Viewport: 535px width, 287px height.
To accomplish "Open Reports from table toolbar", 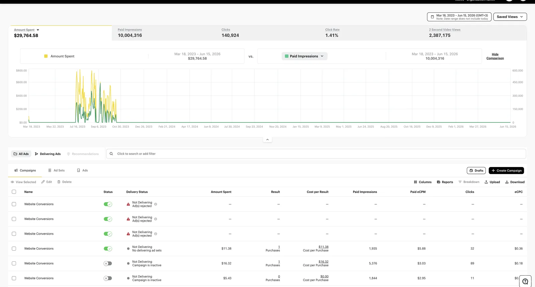I will click(x=445, y=182).
